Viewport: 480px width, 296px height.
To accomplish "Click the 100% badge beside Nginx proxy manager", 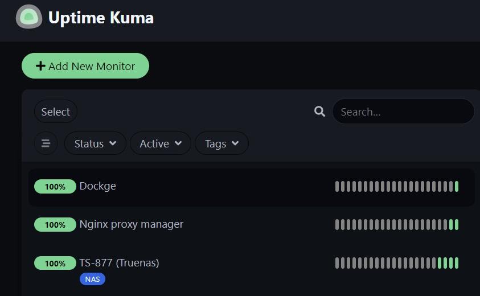I will click(x=55, y=225).
